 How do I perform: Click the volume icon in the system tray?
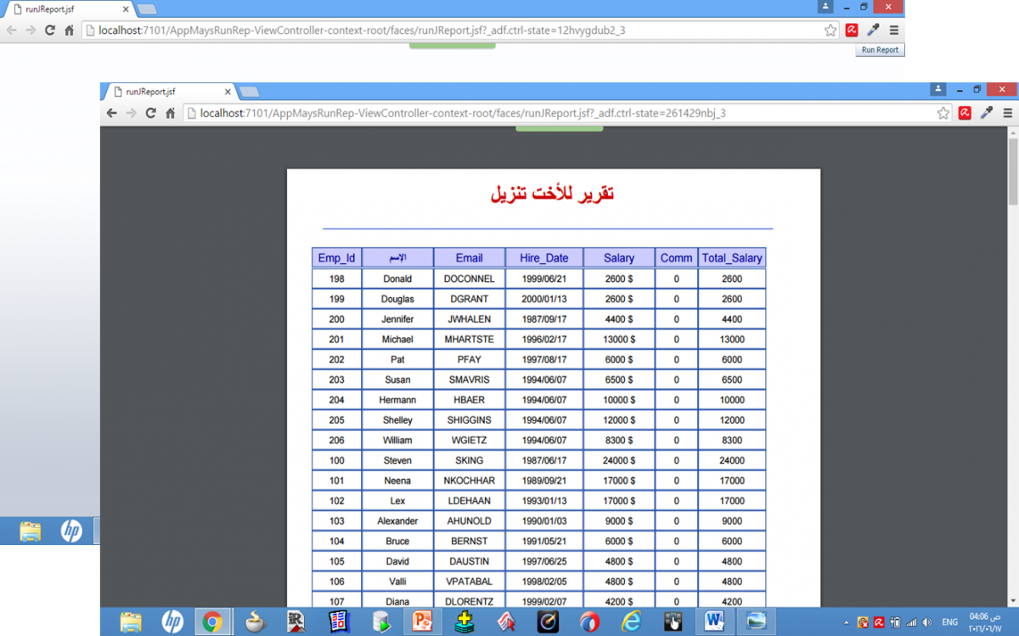tap(926, 622)
